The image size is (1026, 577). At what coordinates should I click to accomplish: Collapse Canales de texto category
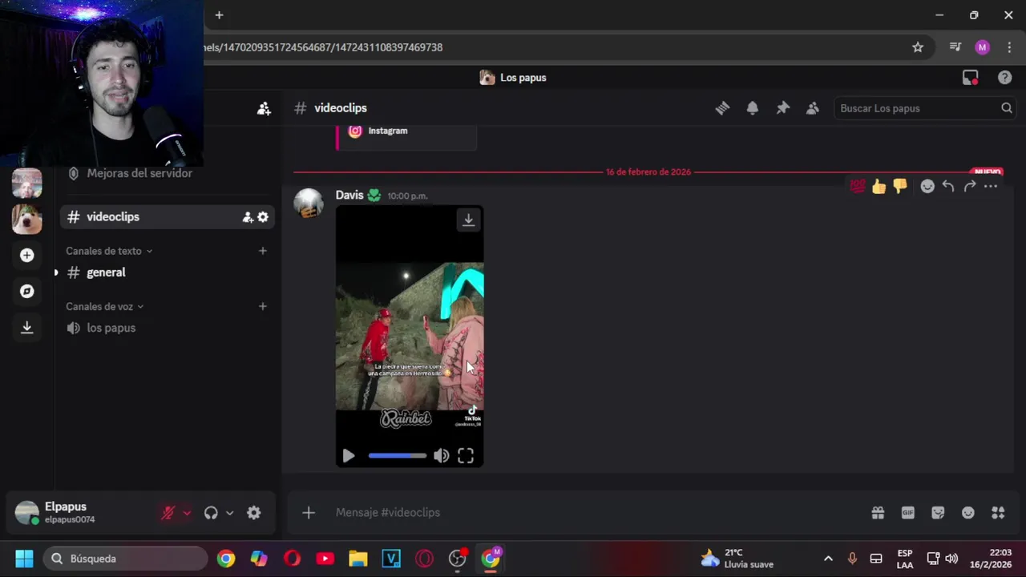(109, 251)
